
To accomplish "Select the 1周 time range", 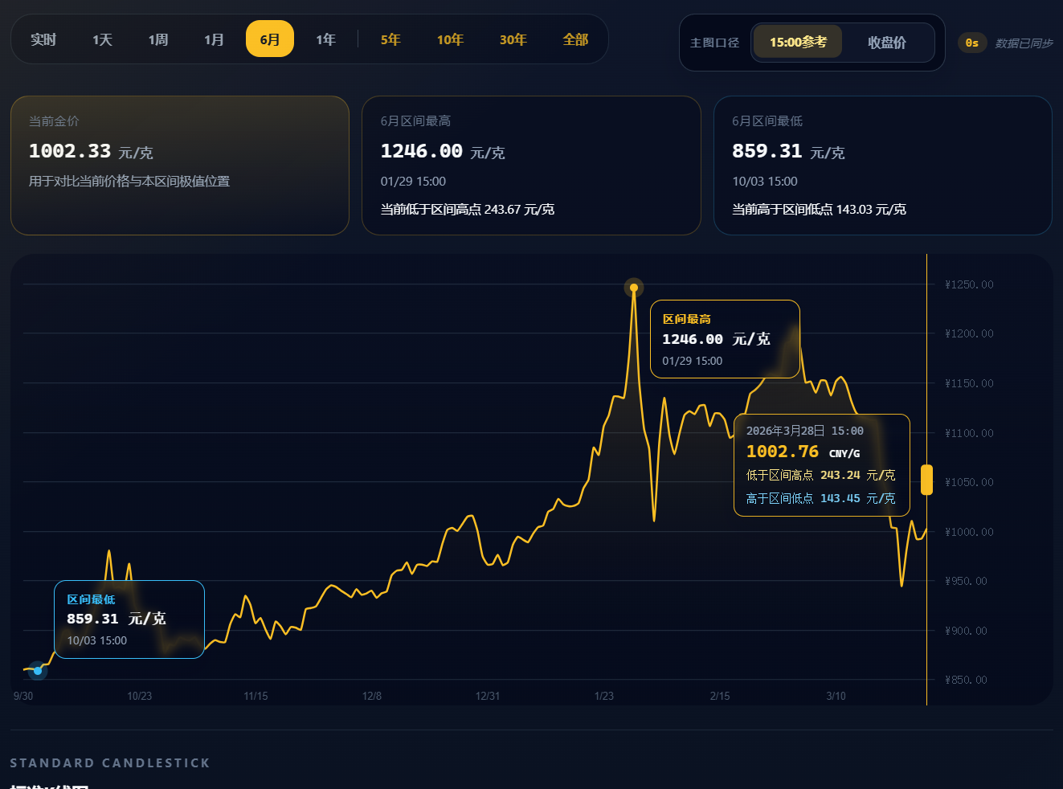I will [x=158, y=39].
